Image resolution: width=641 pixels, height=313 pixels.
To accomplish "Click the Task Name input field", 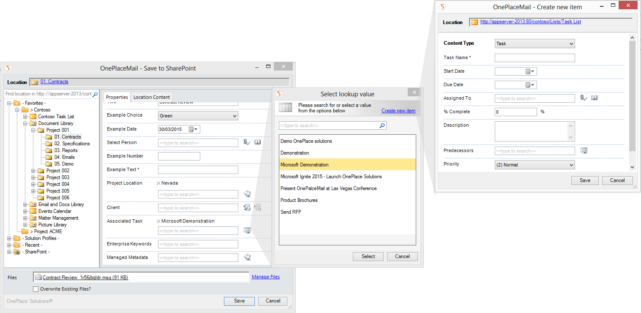I will [x=535, y=58].
